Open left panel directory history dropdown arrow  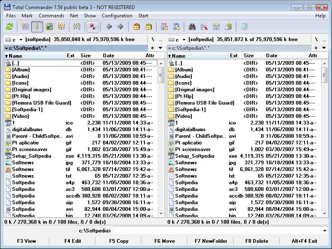[x=161, y=48]
